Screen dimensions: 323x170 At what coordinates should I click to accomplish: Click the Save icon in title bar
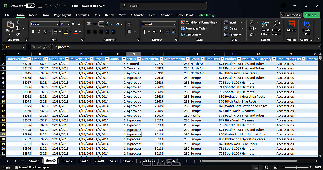[x=40, y=5]
